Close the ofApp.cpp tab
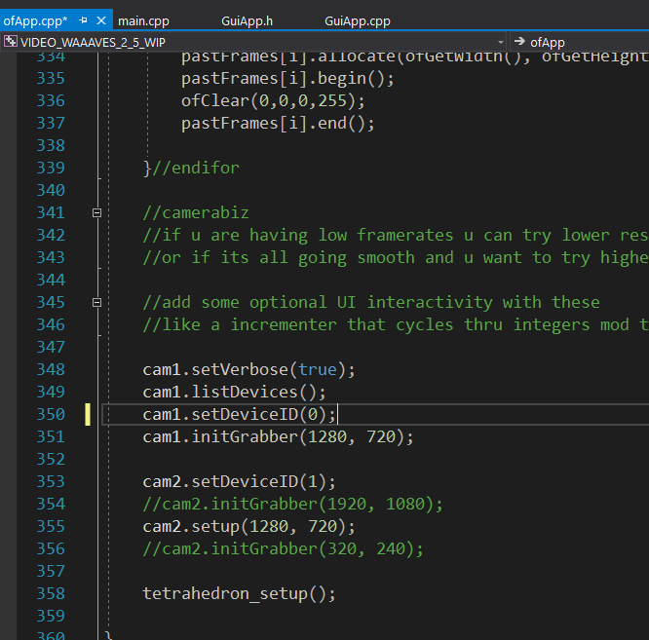 coord(101,20)
